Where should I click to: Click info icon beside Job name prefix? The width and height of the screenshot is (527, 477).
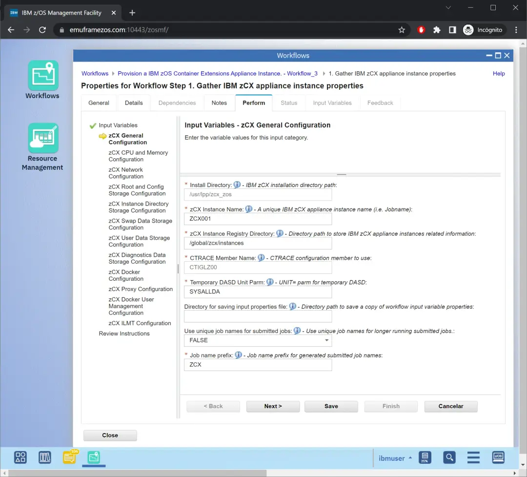tap(238, 355)
